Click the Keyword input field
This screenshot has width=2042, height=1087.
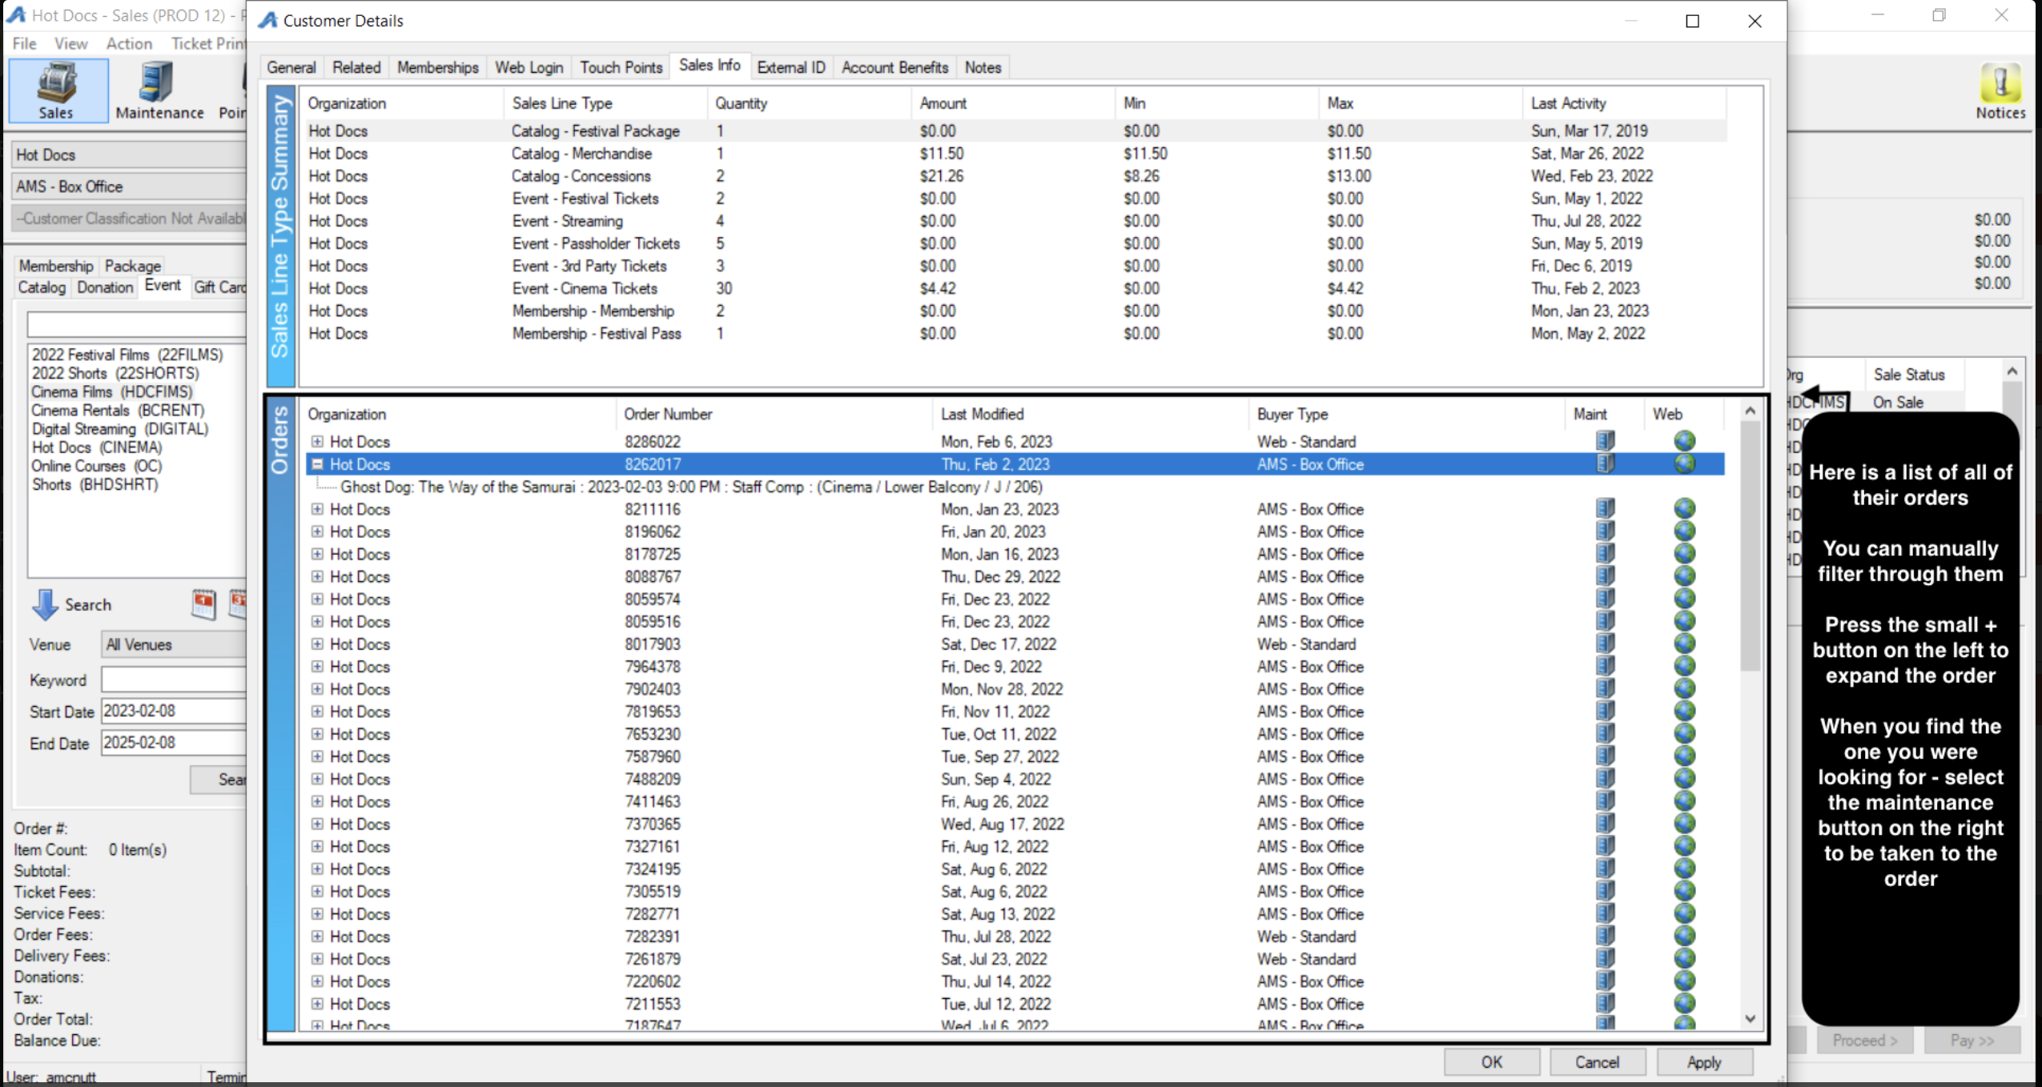(x=173, y=680)
